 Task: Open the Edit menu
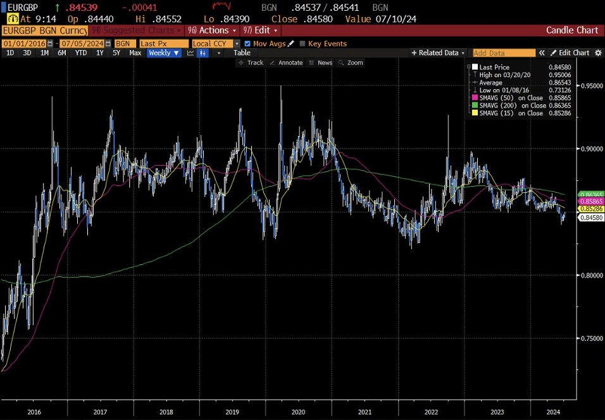260,30
